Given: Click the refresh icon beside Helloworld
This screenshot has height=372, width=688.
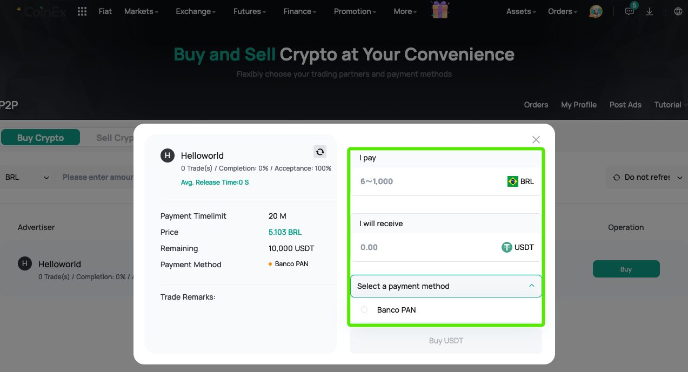Looking at the screenshot, I should point(320,152).
